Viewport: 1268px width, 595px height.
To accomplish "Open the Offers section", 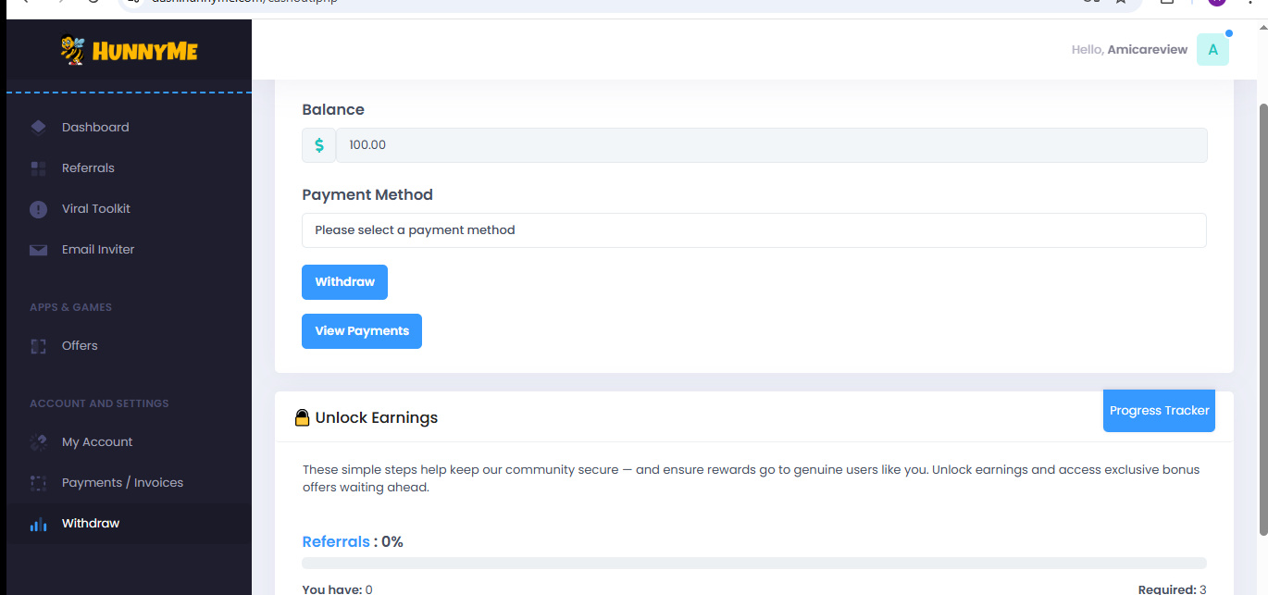I will click(x=80, y=346).
